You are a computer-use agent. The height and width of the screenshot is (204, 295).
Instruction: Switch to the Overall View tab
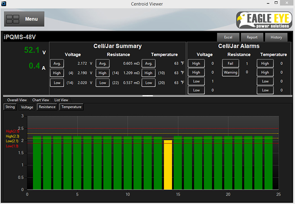[x=17, y=100]
